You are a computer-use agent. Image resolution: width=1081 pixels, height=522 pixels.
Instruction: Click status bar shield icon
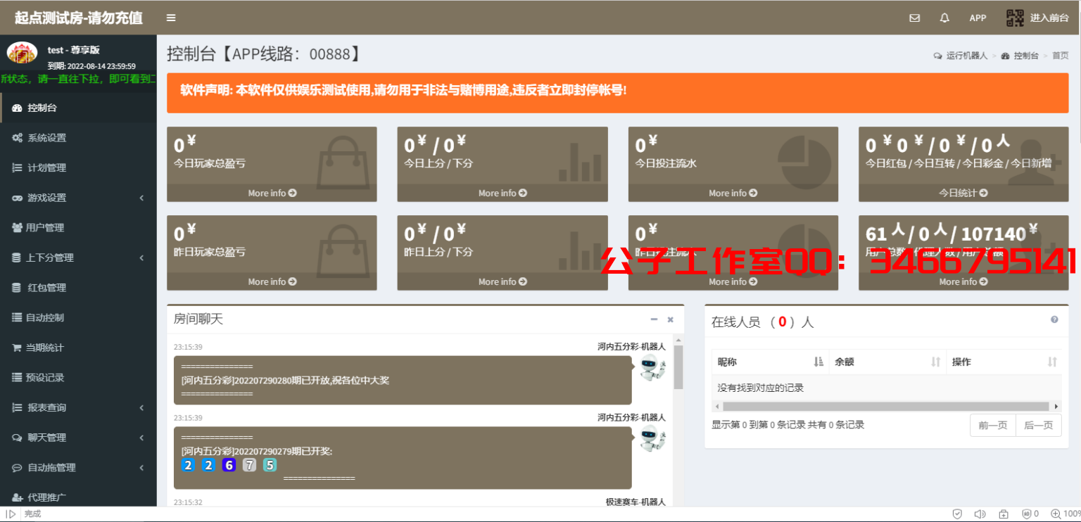coord(957,514)
